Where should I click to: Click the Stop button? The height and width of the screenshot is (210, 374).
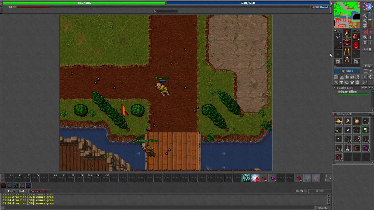click(368, 66)
